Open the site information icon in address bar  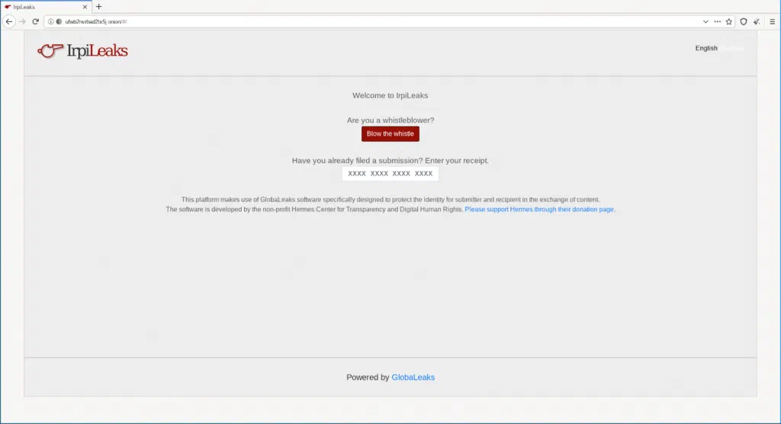click(51, 21)
